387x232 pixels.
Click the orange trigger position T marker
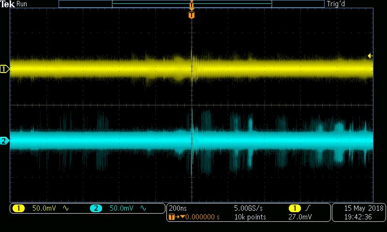192,15
